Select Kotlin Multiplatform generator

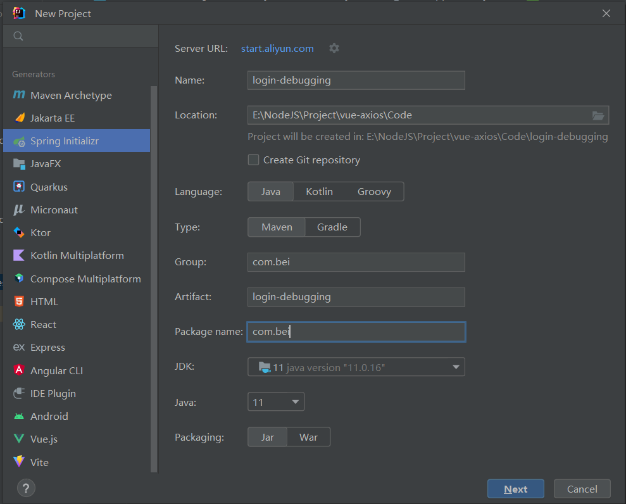point(77,255)
